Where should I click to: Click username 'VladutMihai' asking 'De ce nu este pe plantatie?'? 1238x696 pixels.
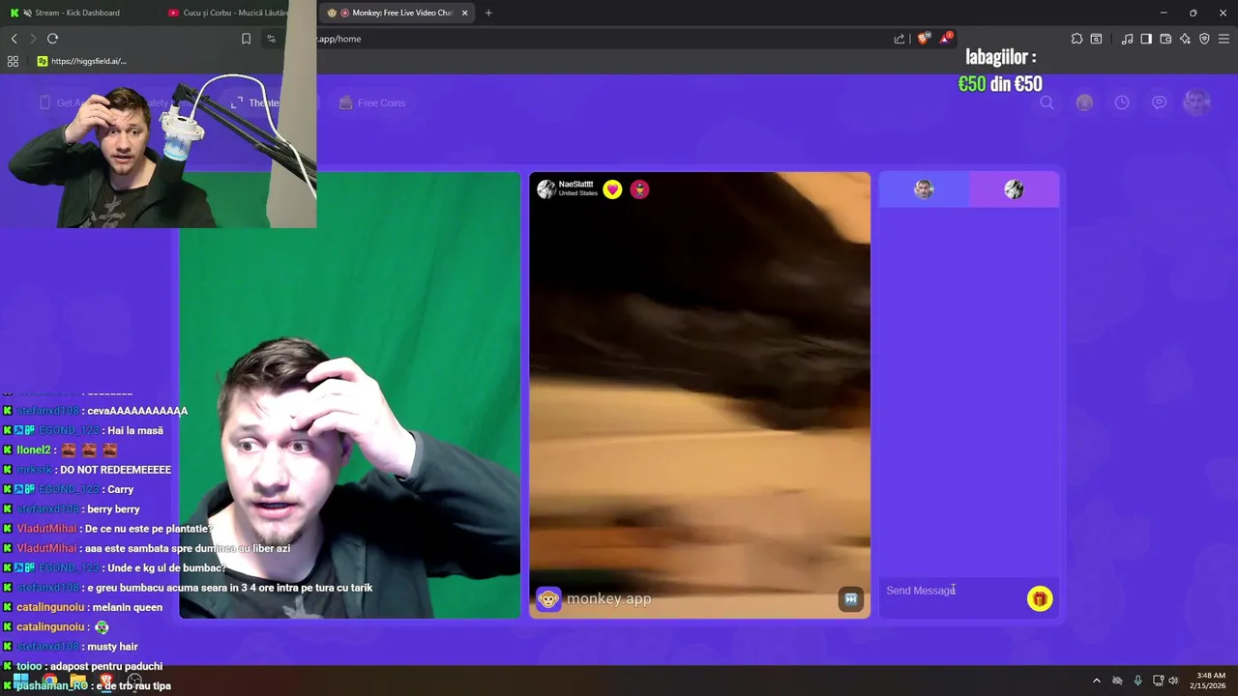(46, 529)
